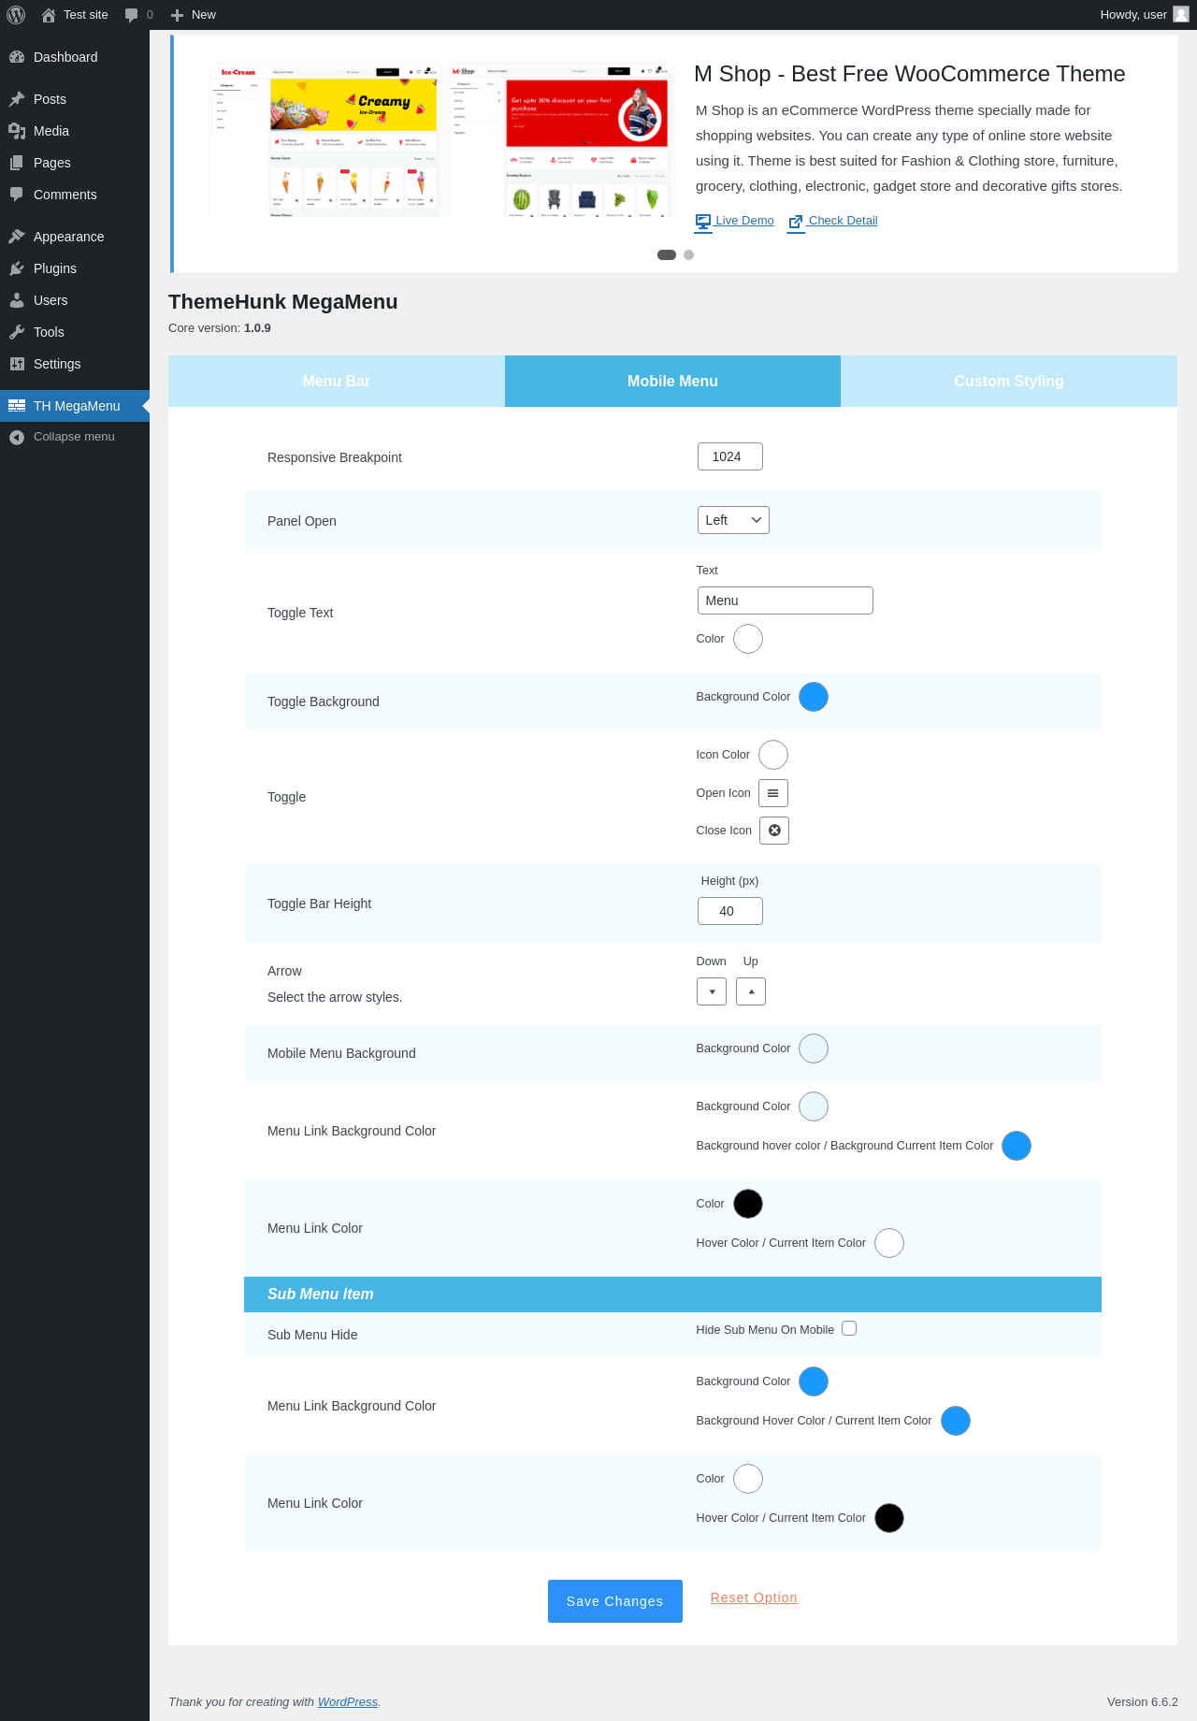The image size is (1197, 1721).
Task: Click the Comments icon in sidebar
Action: pyautogui.click(x=17, y=195)
